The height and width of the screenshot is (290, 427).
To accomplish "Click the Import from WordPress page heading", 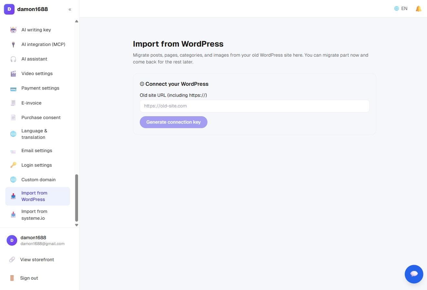I will [x=178, y=44].
